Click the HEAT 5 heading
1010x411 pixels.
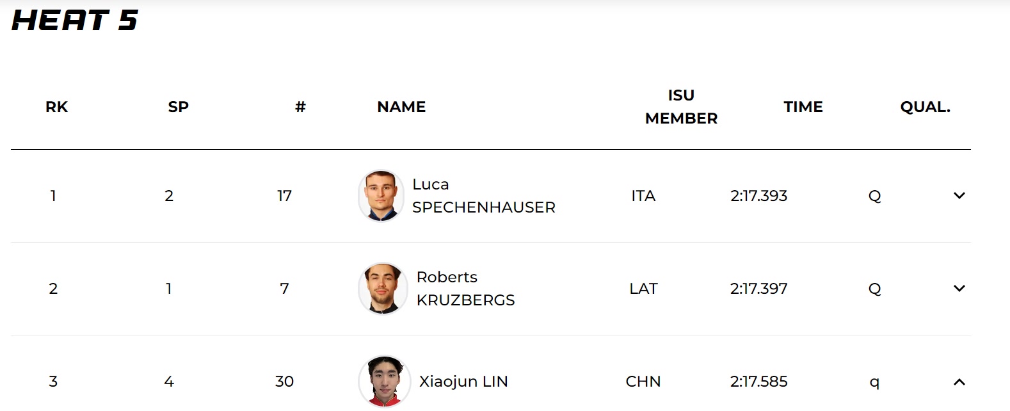tap(75, 20)
